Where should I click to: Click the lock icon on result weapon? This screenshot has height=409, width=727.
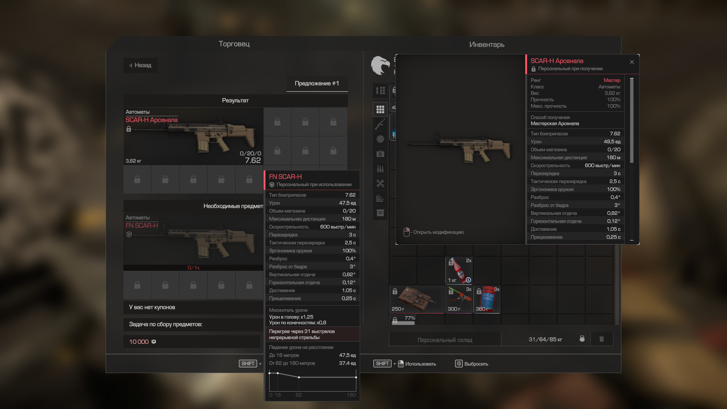129,129
